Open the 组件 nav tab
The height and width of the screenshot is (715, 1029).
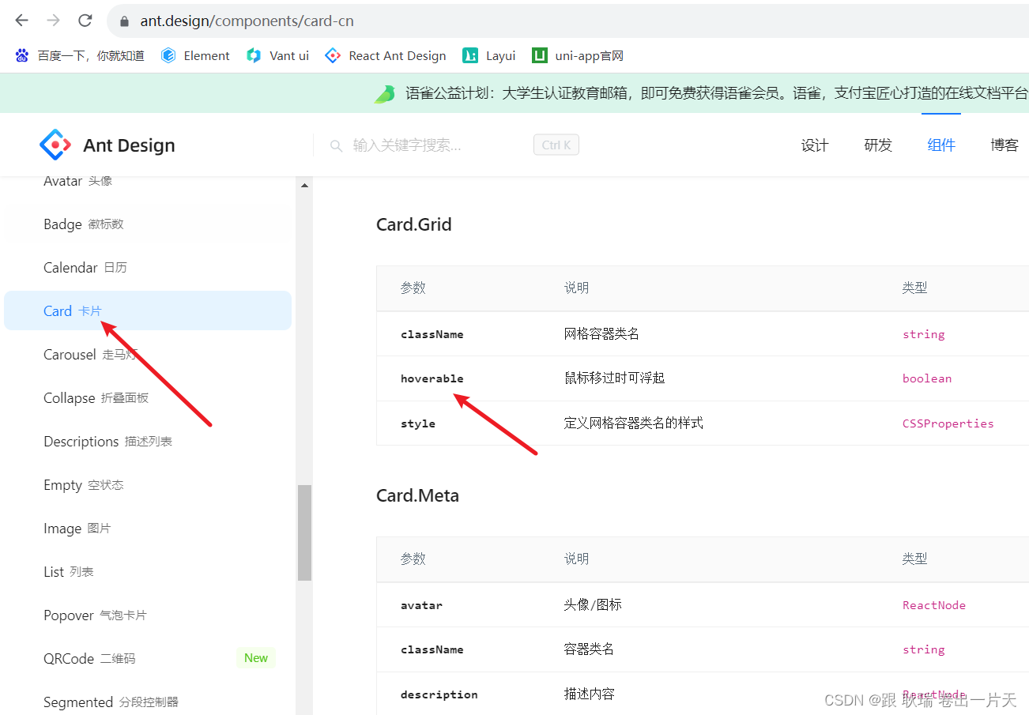coord(941,145)
